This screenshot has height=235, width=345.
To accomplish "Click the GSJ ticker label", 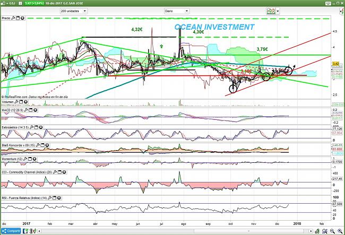I will pos(12,3).
